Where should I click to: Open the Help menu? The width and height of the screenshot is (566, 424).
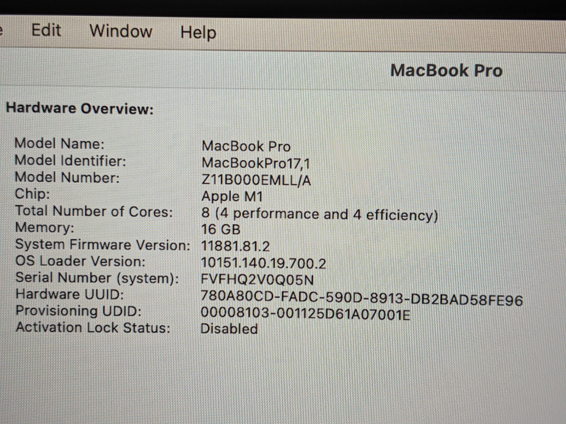(x=198, y=33)
